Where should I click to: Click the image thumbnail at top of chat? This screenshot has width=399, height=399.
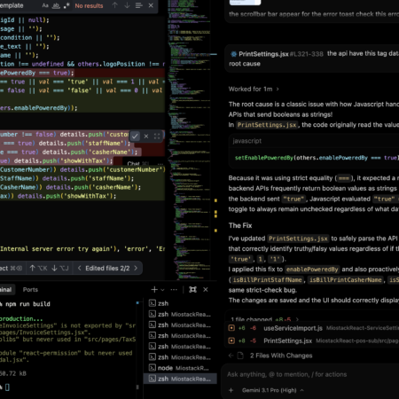click(x=245, y=3)
